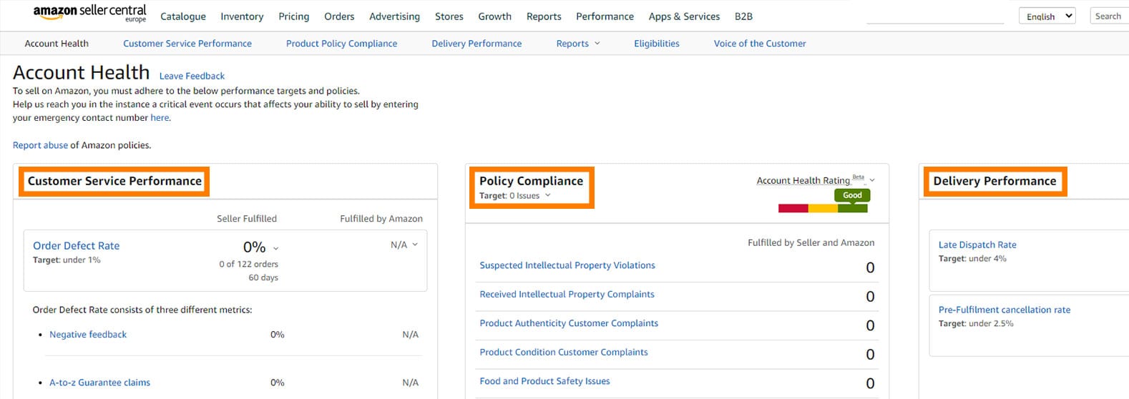This screenshot has height=399, width=1129.
Task: Click the Customer Service Performance panel heading
Action: click(x=114, y=181)
